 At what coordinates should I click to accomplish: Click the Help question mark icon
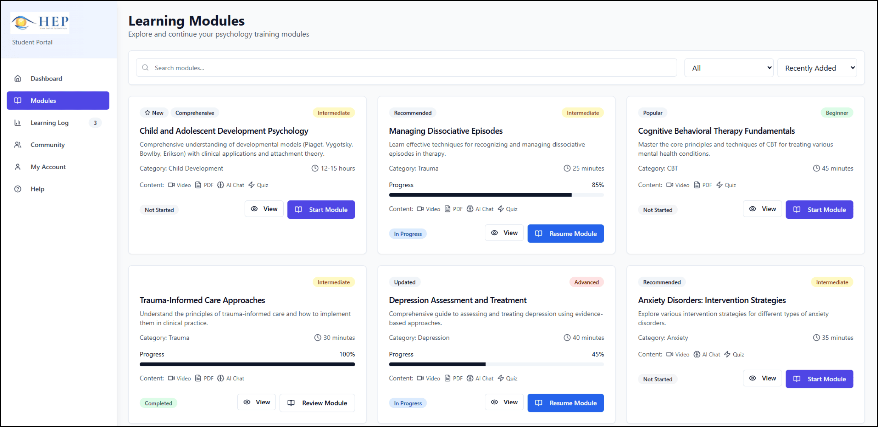[x=18, y=189]
